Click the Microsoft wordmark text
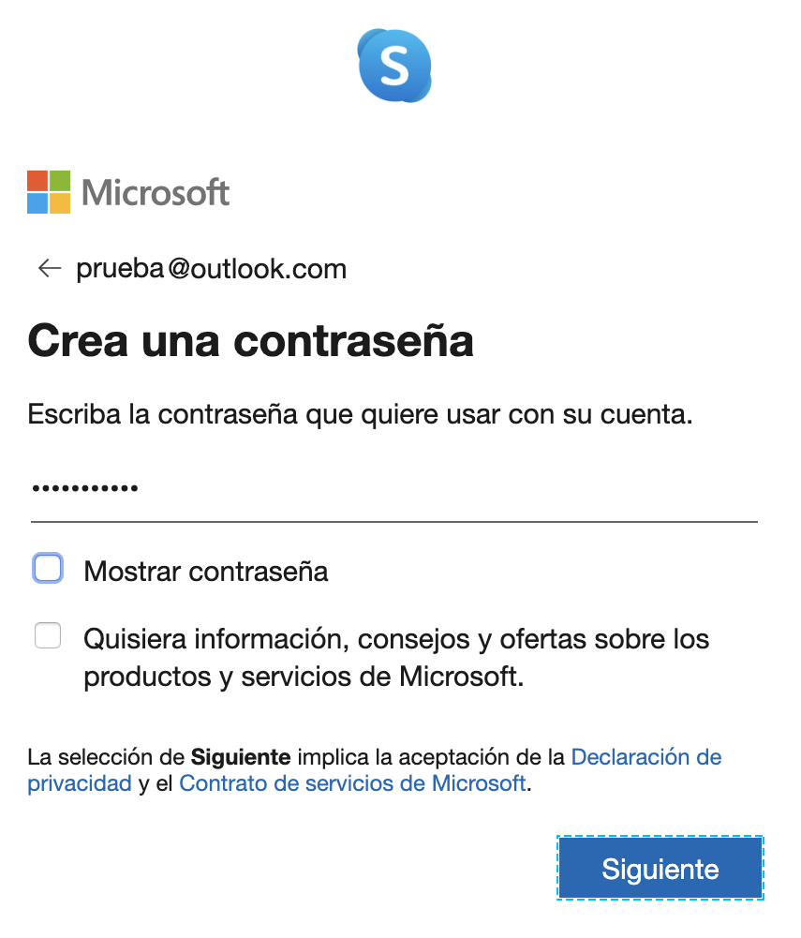The image size is (801, 938). click(x=156, y=193)
